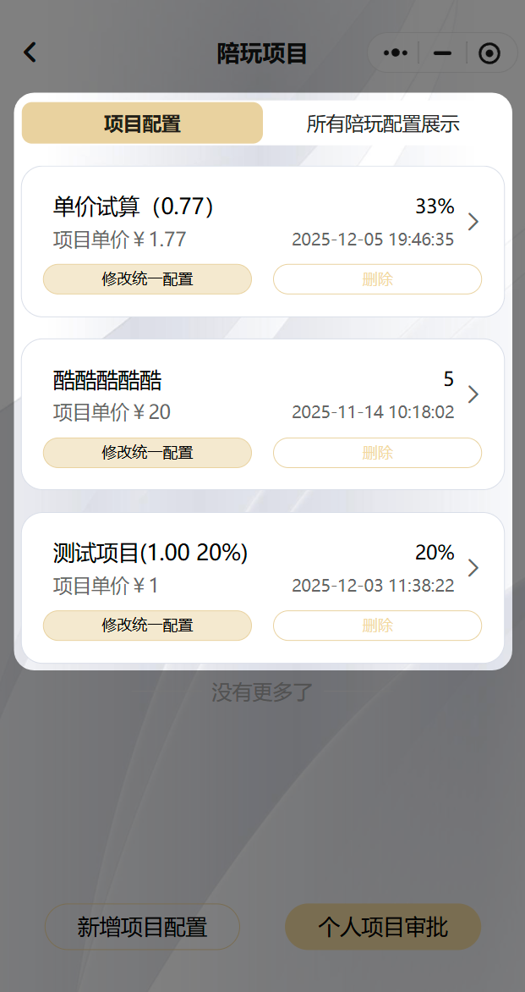This screenshot has height=992, width=525.
Task: Delete the 单价试算 project via 删除
Action: pyautogui.click(x=377, y=278)
